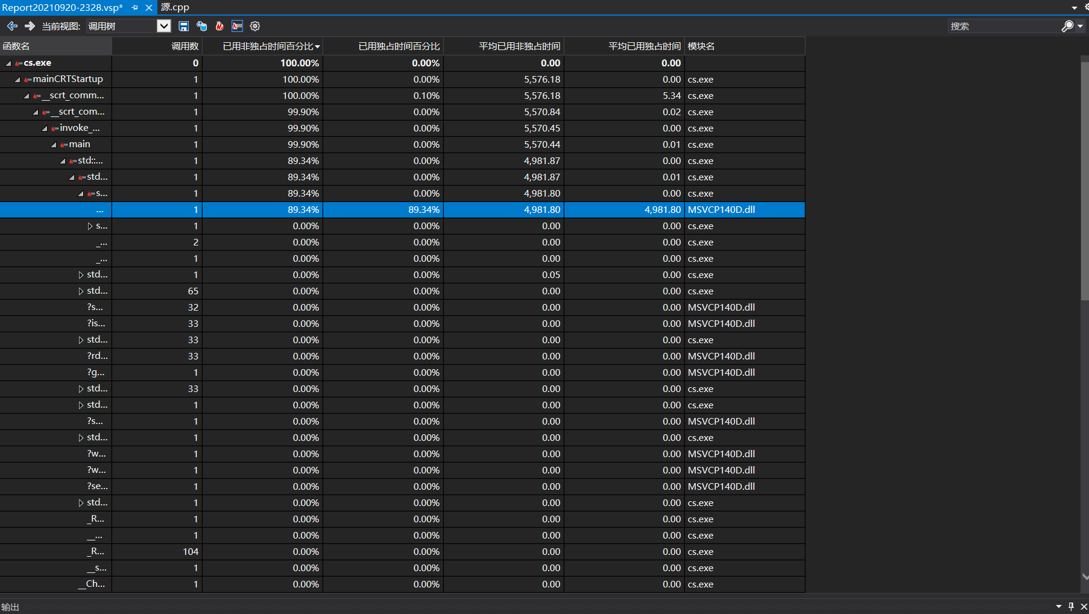Expand the std... row with 65 calls
Screen dimensions: 1089x614
click(81, 291)
